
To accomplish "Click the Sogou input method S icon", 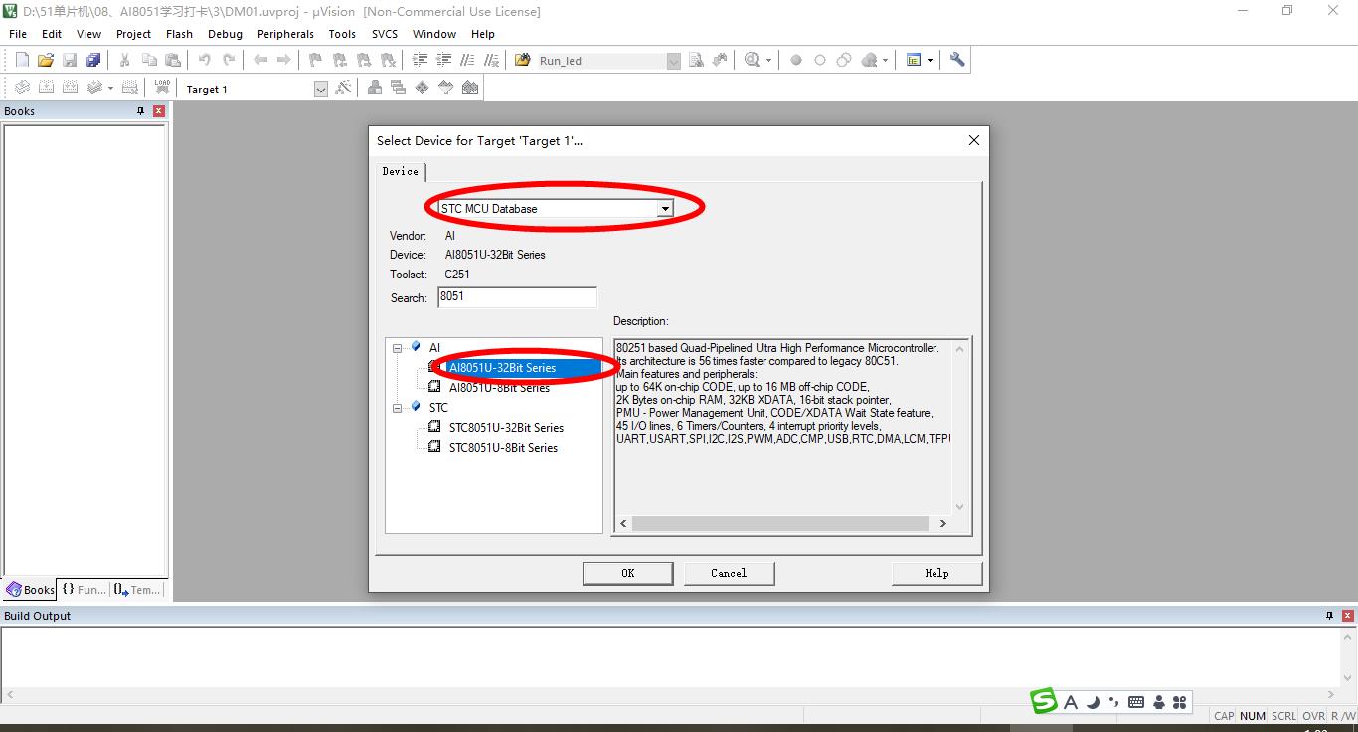I will coord(1044,701).
